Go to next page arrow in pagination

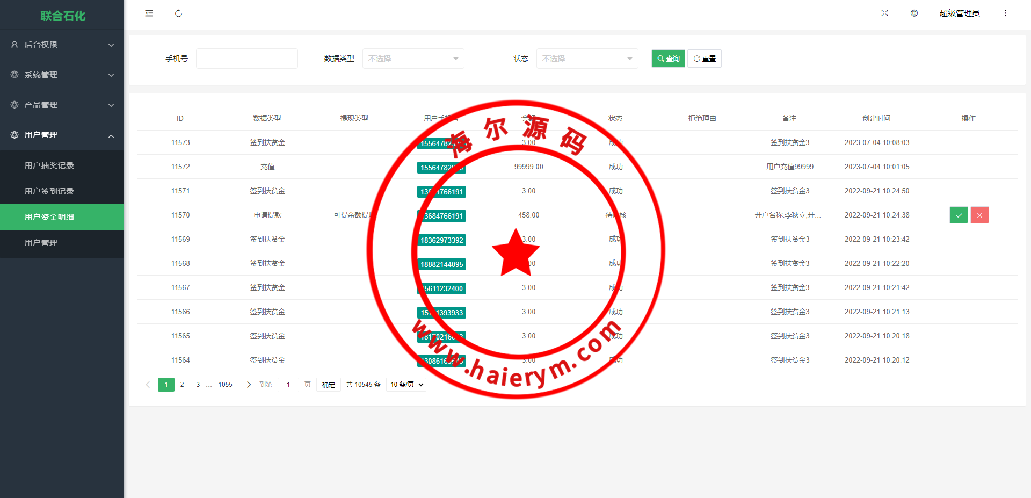(249, 385)
